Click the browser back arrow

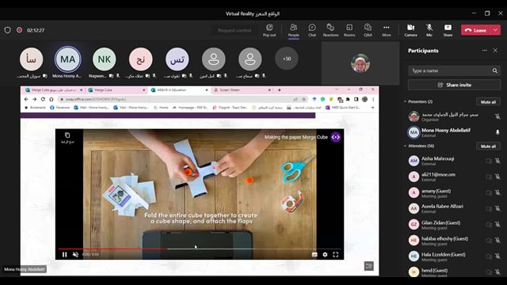[26, 99]
